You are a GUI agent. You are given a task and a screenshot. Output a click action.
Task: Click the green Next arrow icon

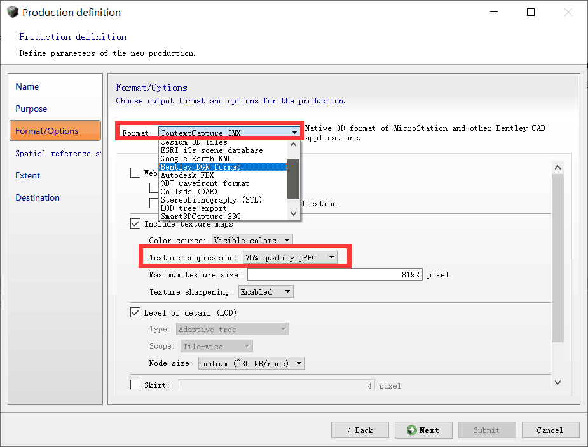click(x=412, y=430)
